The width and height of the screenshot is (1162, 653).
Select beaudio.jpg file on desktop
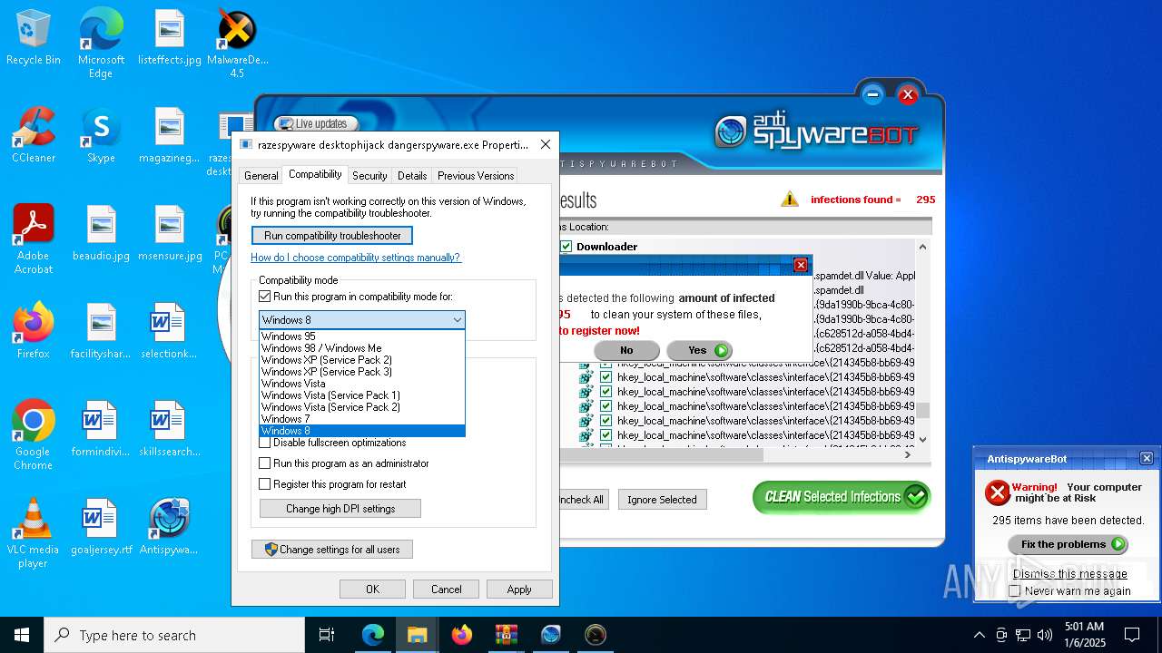point(101,233)
